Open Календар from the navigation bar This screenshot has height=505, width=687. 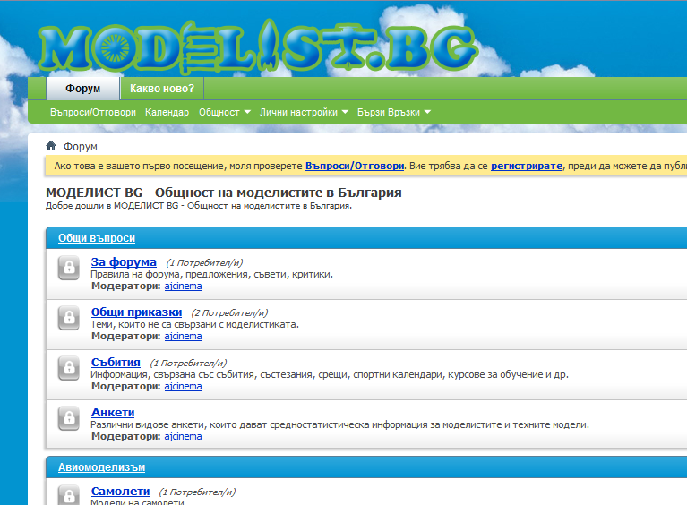coord(167,113)
